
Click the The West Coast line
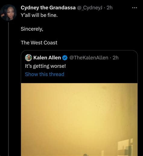pos(39,43)
